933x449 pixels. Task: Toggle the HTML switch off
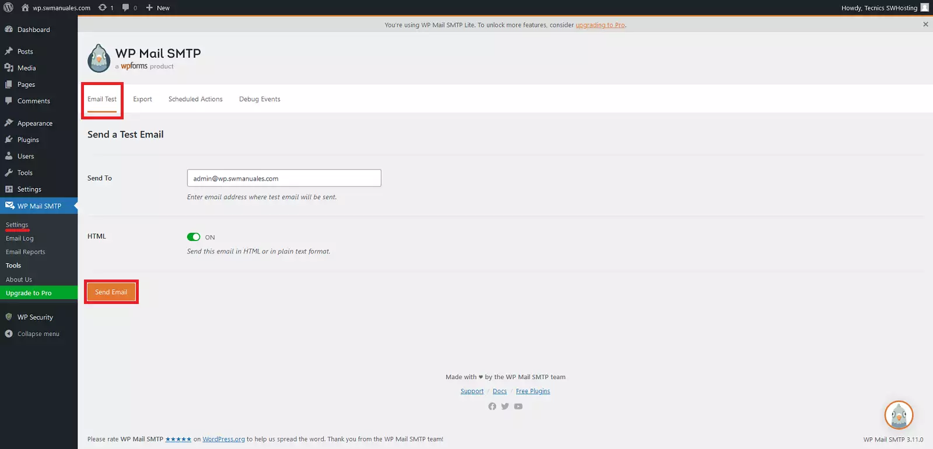tap(194, 237)
